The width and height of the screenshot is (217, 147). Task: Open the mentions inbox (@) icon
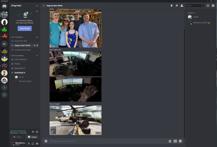pos(208,5)
